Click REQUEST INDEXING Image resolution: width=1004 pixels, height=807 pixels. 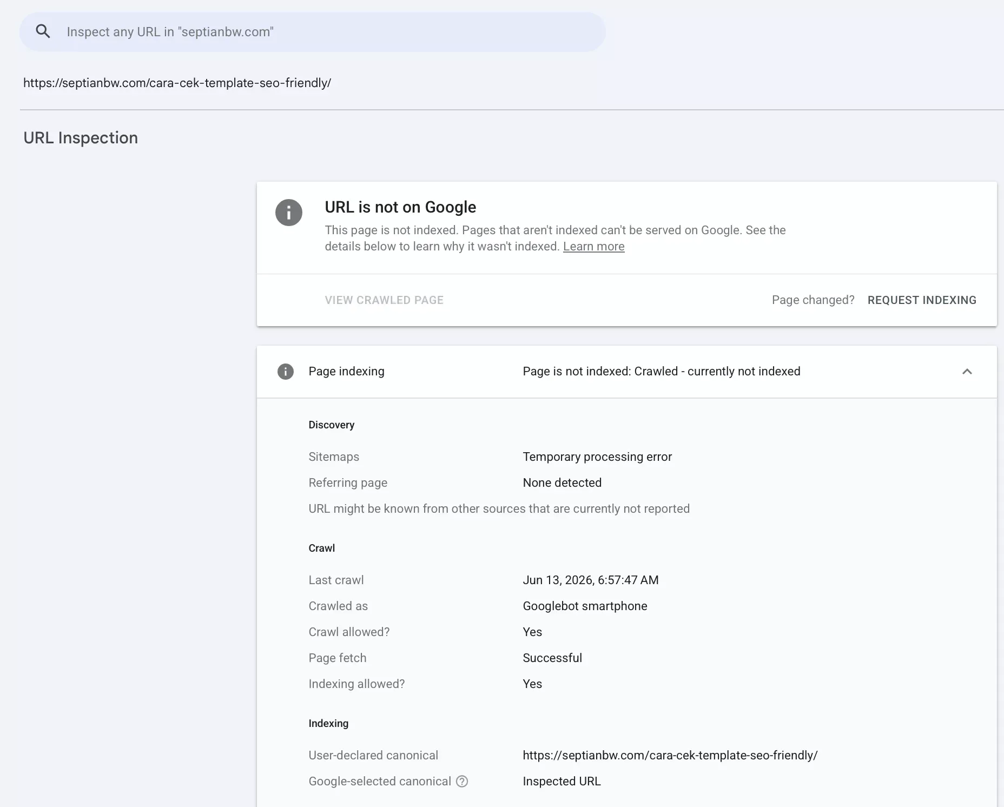click(x=922, y=300)
